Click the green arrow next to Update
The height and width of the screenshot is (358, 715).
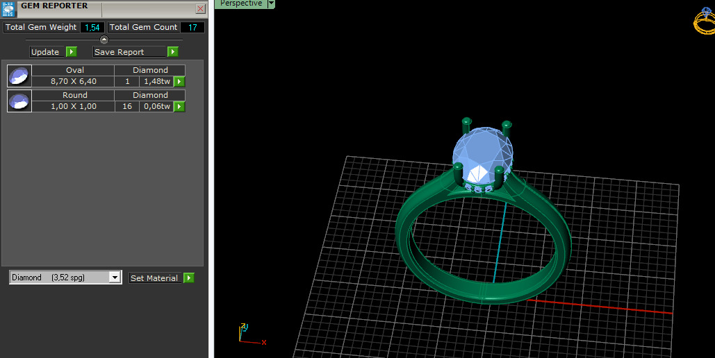pos(72,52)
